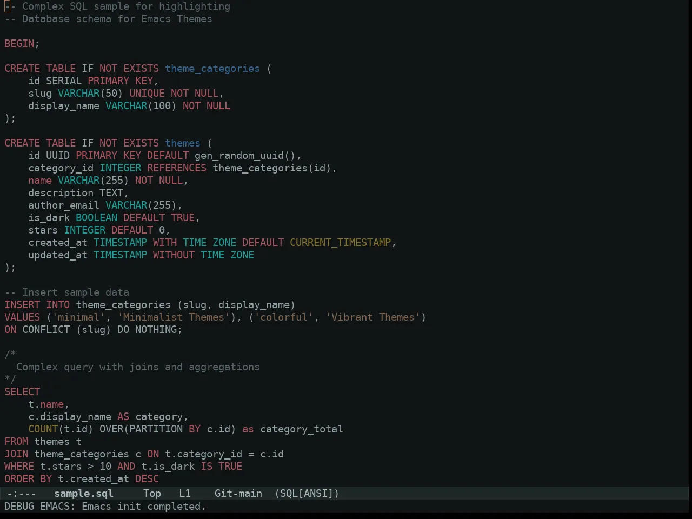Click the author_email column name
Image resolution: width=692 pixels, height=519 pixels.
[64, 205]
